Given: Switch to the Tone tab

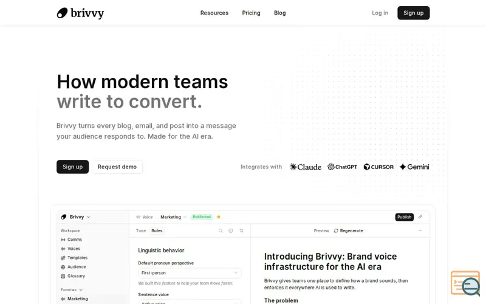Looking at the screenshot, I should coord(141,231).
